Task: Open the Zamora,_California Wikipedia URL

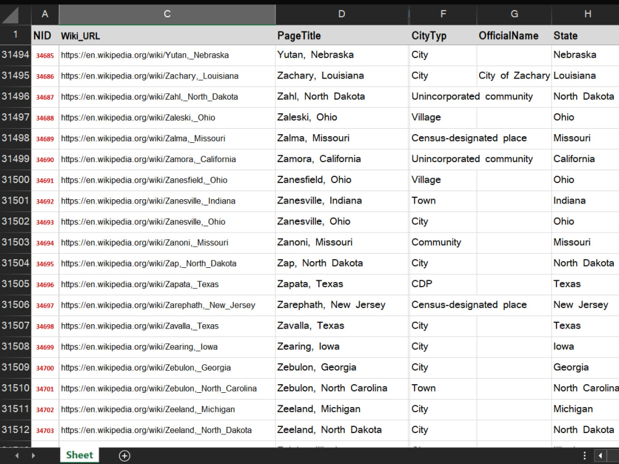Action: coord(149,160)
